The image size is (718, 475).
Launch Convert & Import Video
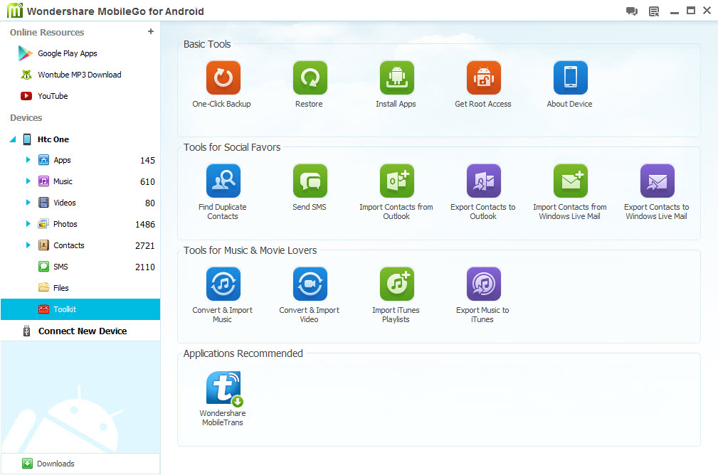[x=310, y=284]
